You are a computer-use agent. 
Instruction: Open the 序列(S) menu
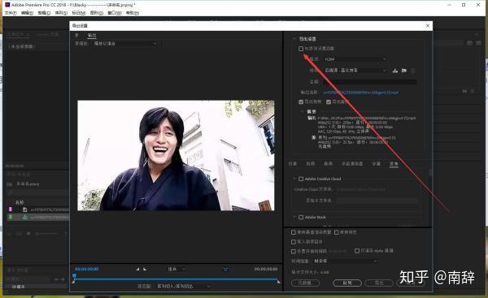point(61,13)
